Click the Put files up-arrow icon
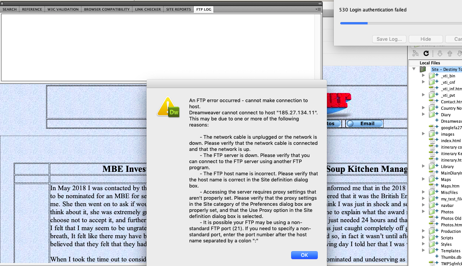The height and width of the screenshot is (266, 462). [x=450, y=54]
